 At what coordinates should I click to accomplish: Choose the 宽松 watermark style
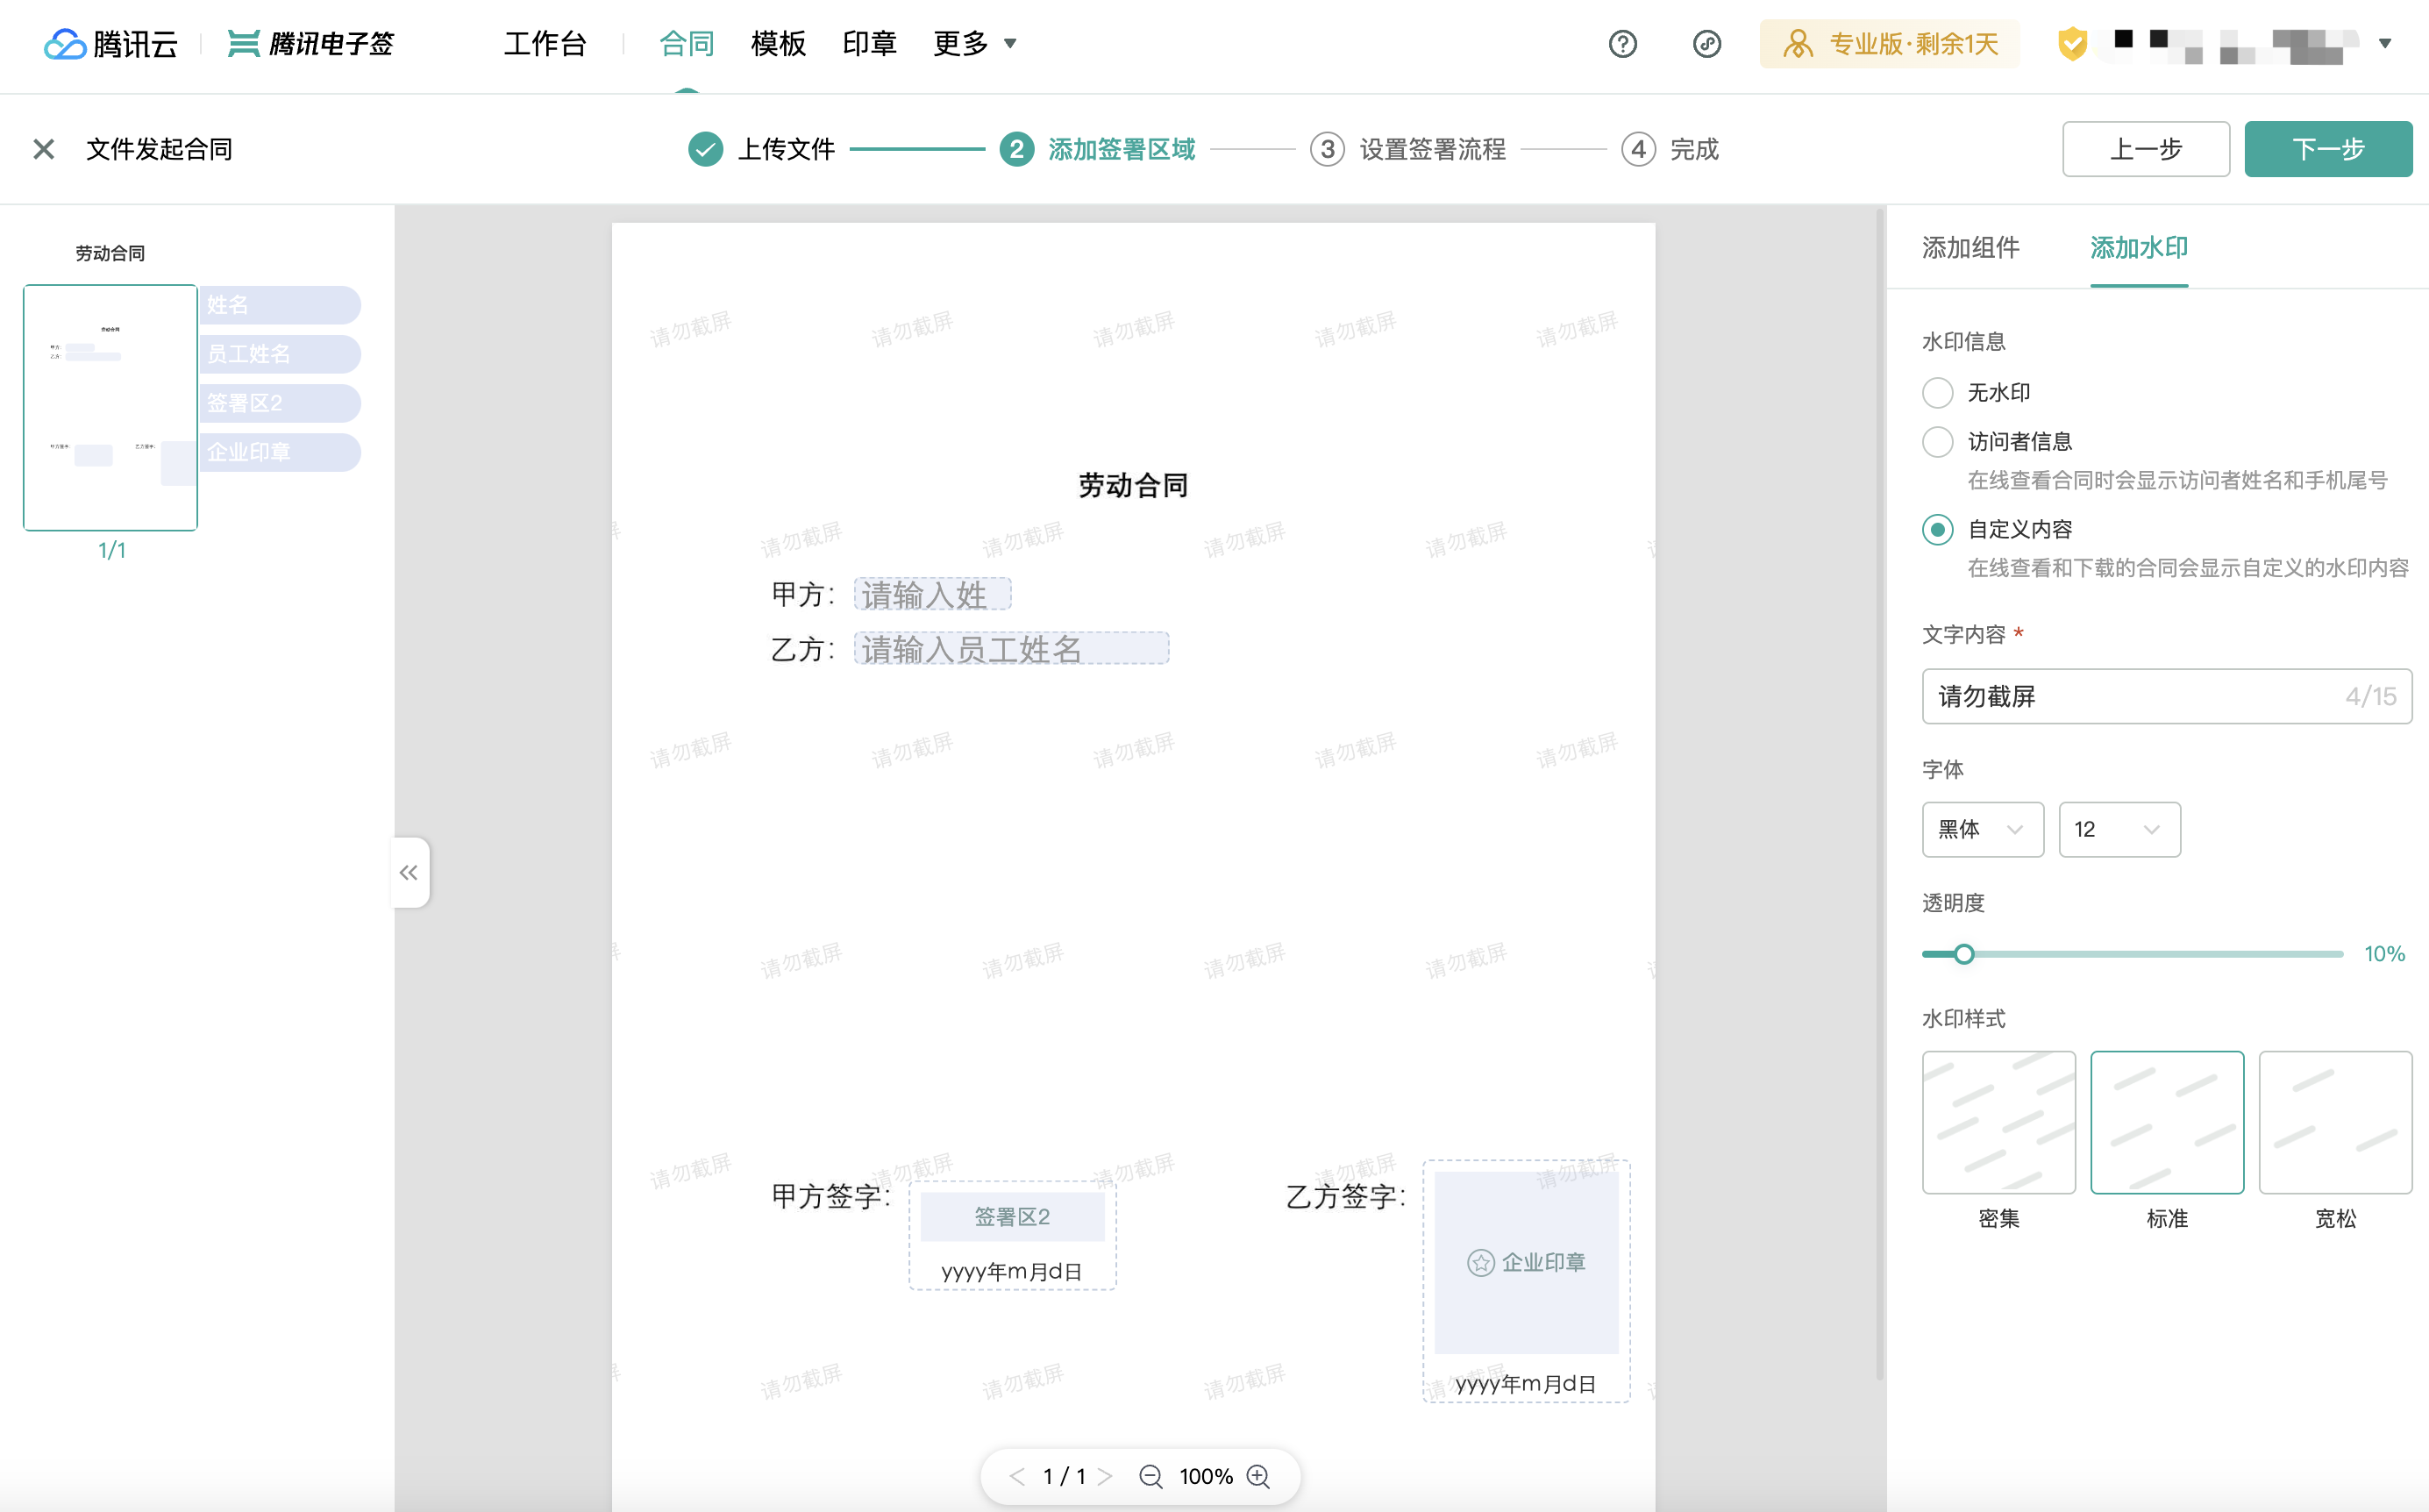click(x=2335, y=1122)
